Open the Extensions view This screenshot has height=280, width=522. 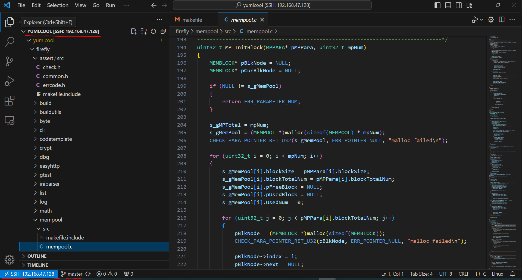click(x=10, y=101)
